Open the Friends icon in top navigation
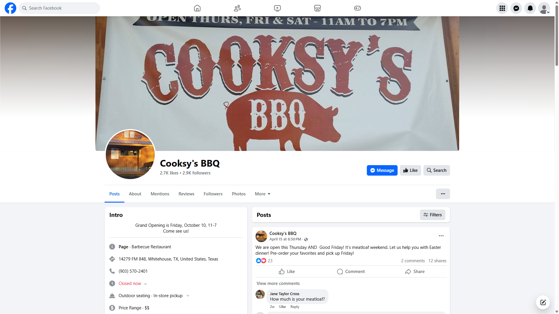 click(237, 8)
